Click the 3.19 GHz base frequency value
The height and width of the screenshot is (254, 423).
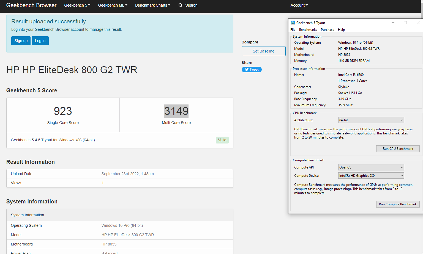345,99
